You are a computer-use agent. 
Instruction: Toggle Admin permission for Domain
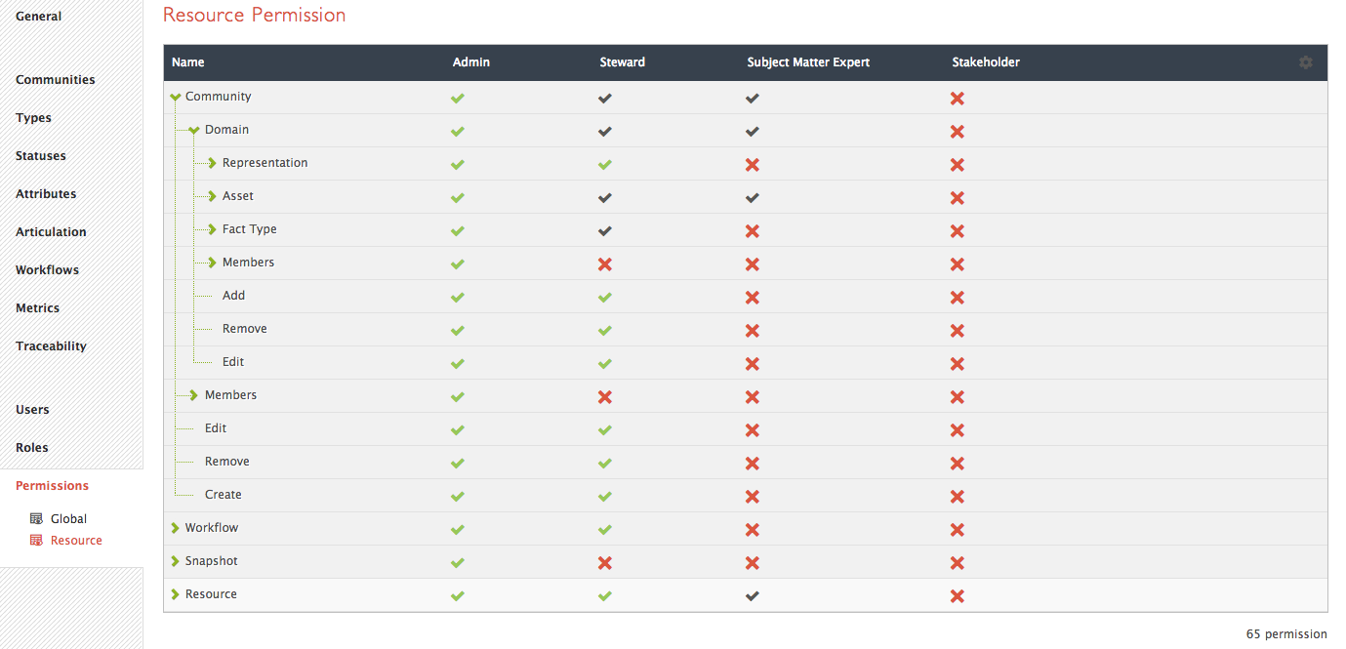[x=457, y=131]
